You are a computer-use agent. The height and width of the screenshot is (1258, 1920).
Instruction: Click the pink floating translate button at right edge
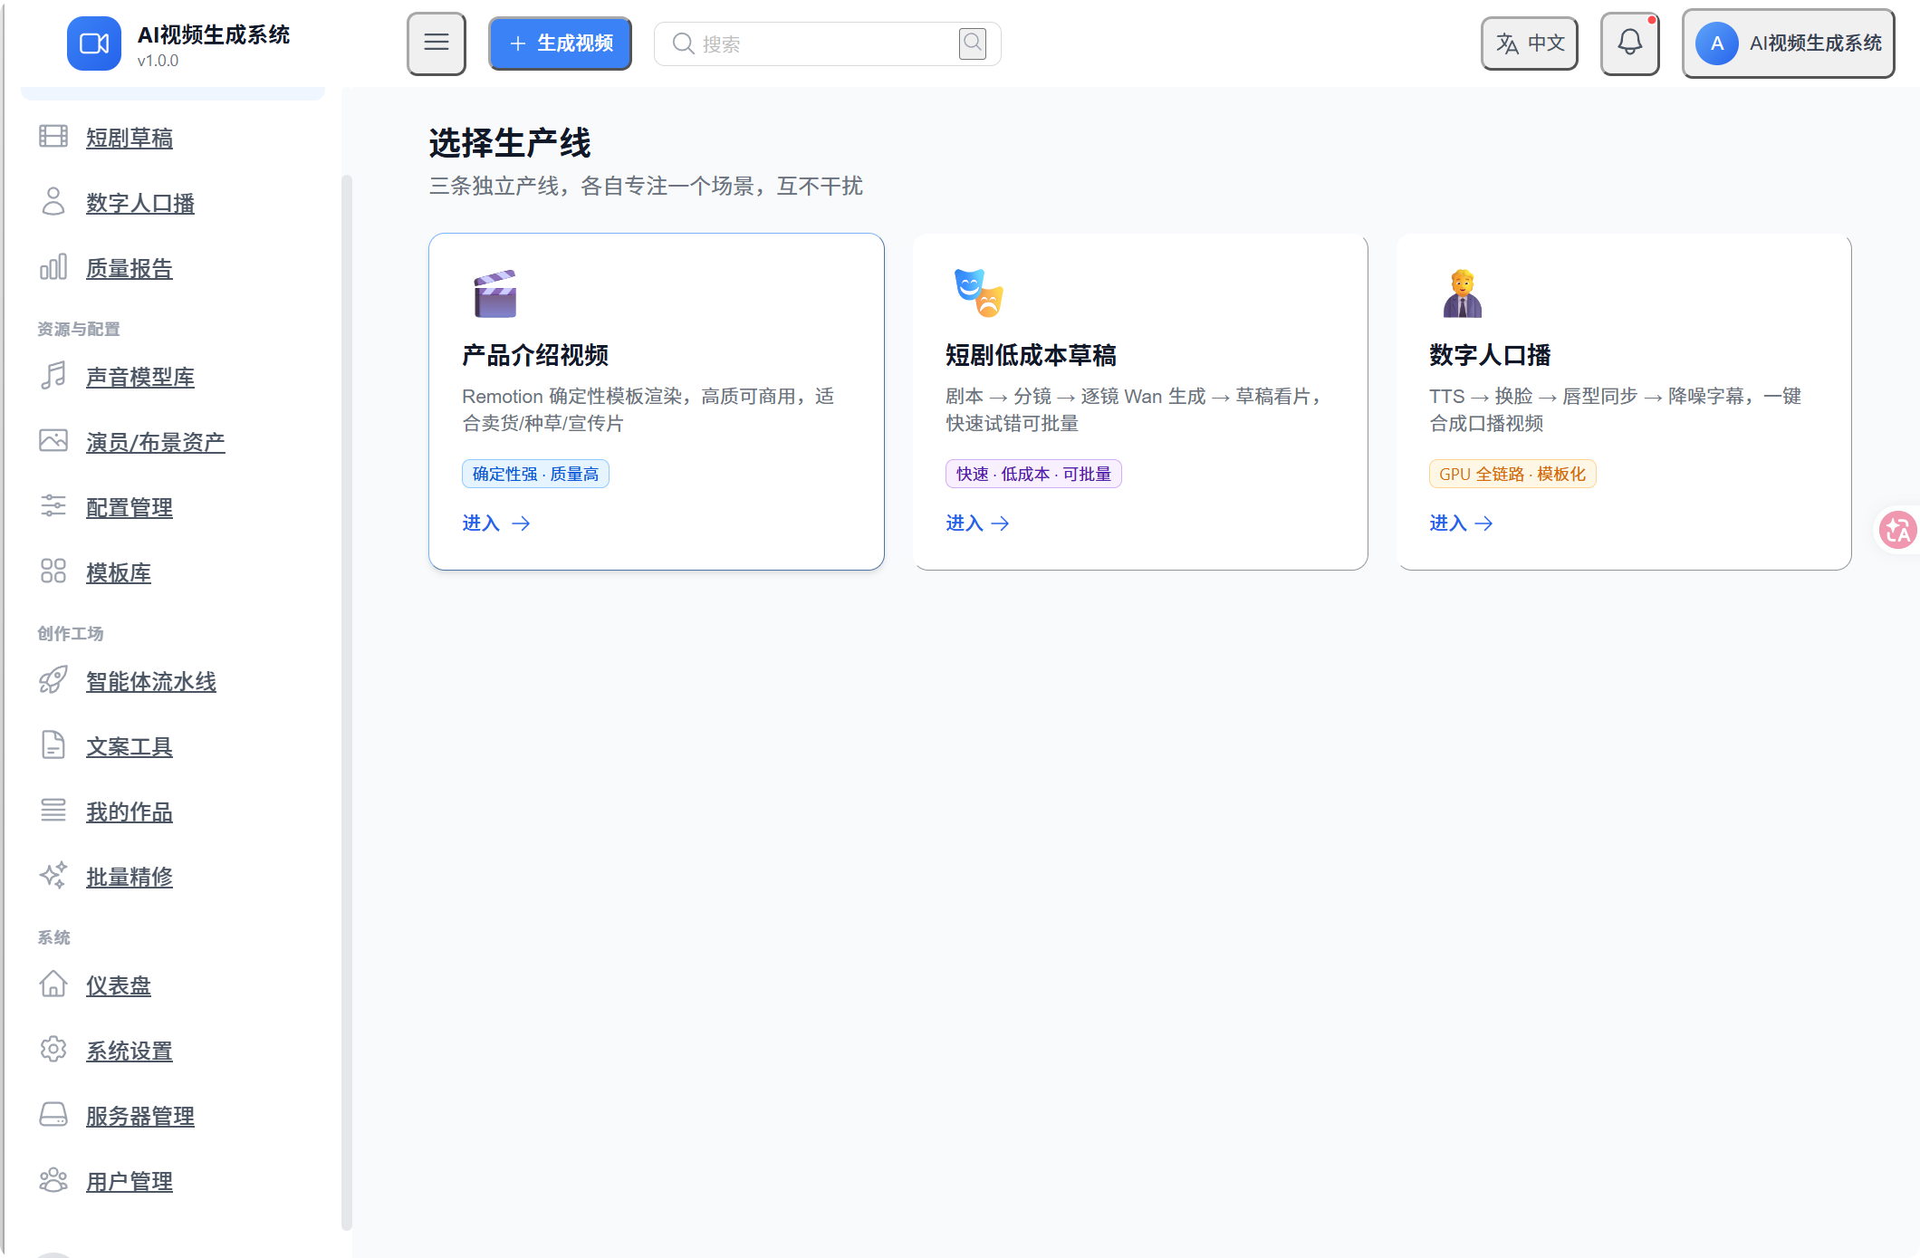1897,531
